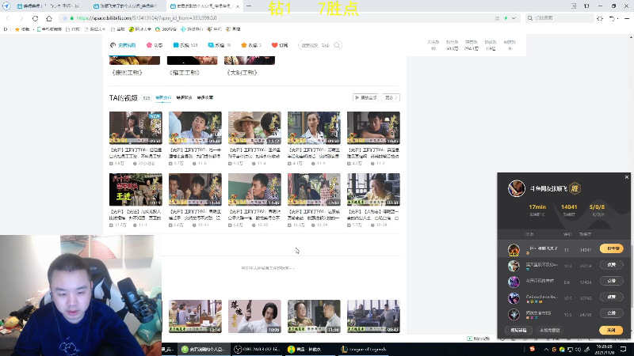Click the like button for Gebrochene player row
Screen dimensions: 634x356
click(611, 297)
